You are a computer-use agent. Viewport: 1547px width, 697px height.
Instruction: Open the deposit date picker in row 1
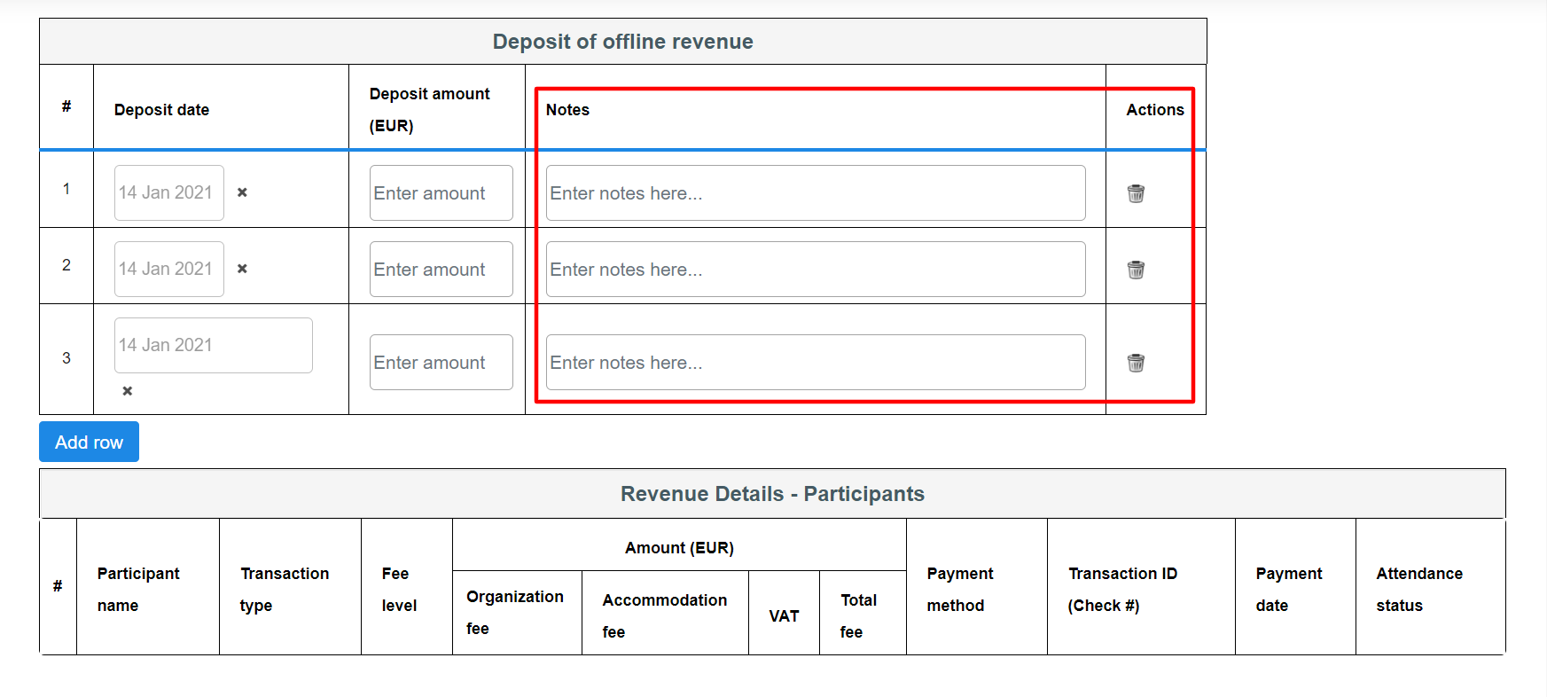169,192
